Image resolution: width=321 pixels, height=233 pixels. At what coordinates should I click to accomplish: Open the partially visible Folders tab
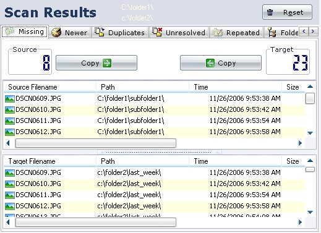(281, 33)
